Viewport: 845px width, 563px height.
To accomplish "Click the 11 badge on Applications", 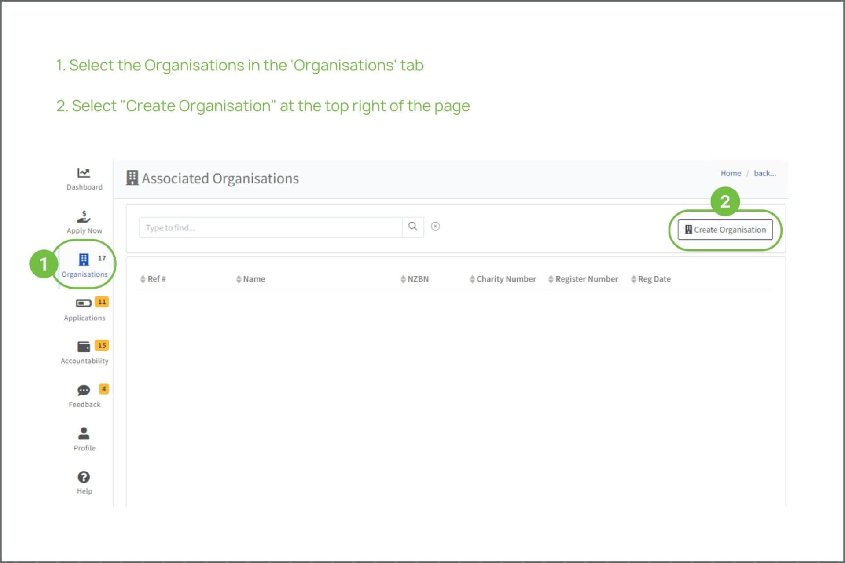I will click(102, 302).
